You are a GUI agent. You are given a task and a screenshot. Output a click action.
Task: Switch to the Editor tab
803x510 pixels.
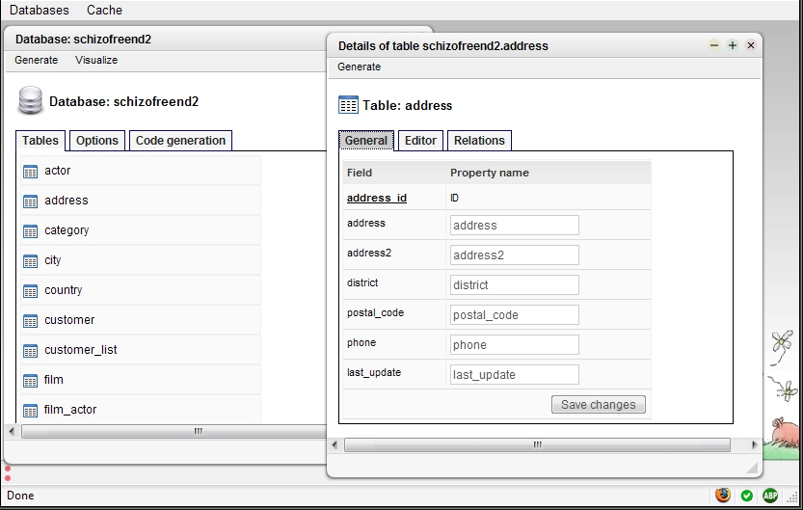pyautogui.click(x=420, y=141)
